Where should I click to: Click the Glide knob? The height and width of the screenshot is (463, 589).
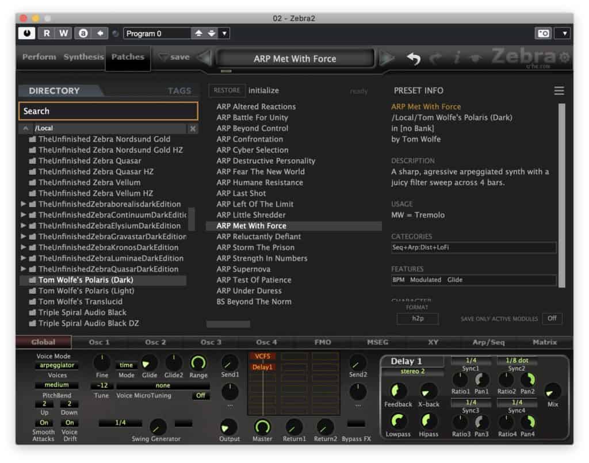(149, 363)
